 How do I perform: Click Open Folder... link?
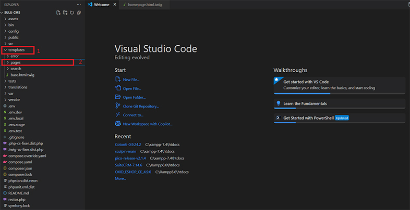coord(134,97)
